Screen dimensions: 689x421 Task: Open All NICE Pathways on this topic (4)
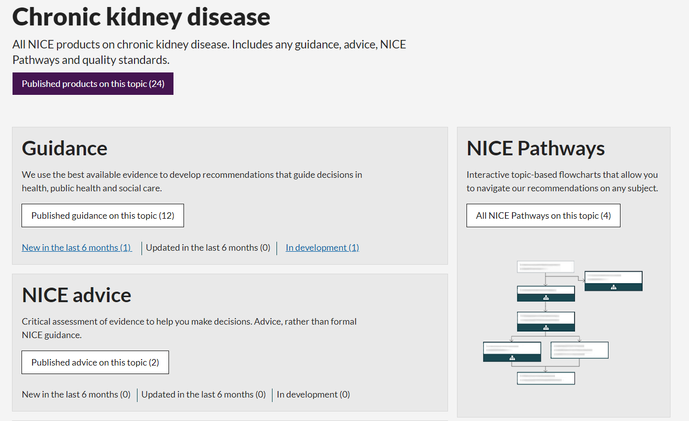tap(543, 216)
